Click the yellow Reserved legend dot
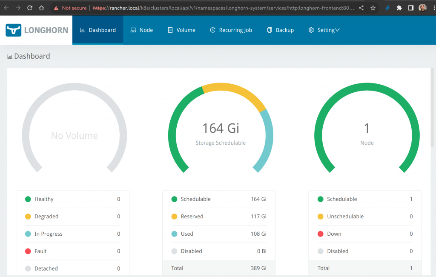This screenshot has width=436, height=277. pyautogui.click(x=174, y=217)
